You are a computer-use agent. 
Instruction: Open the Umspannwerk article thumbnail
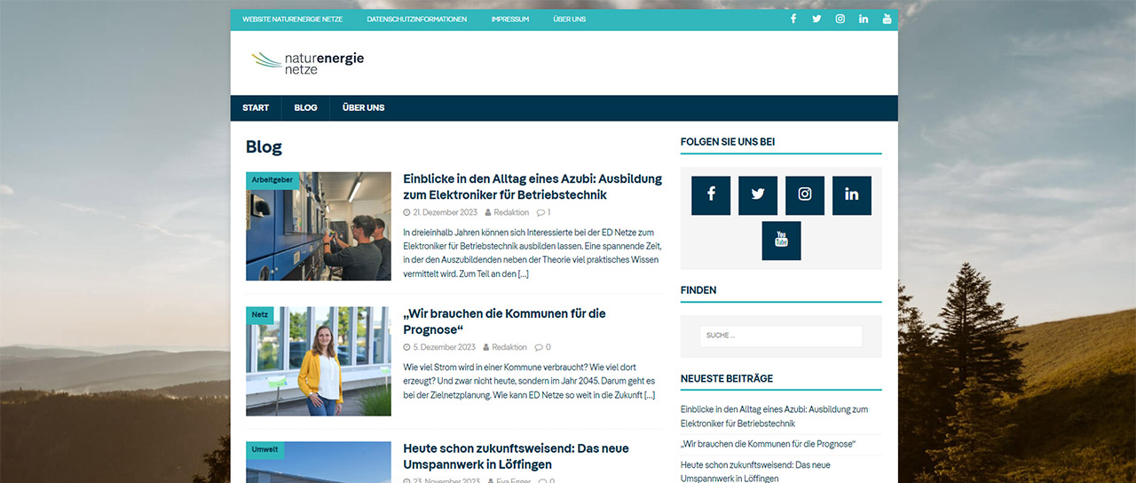click(x=319, y=463)
